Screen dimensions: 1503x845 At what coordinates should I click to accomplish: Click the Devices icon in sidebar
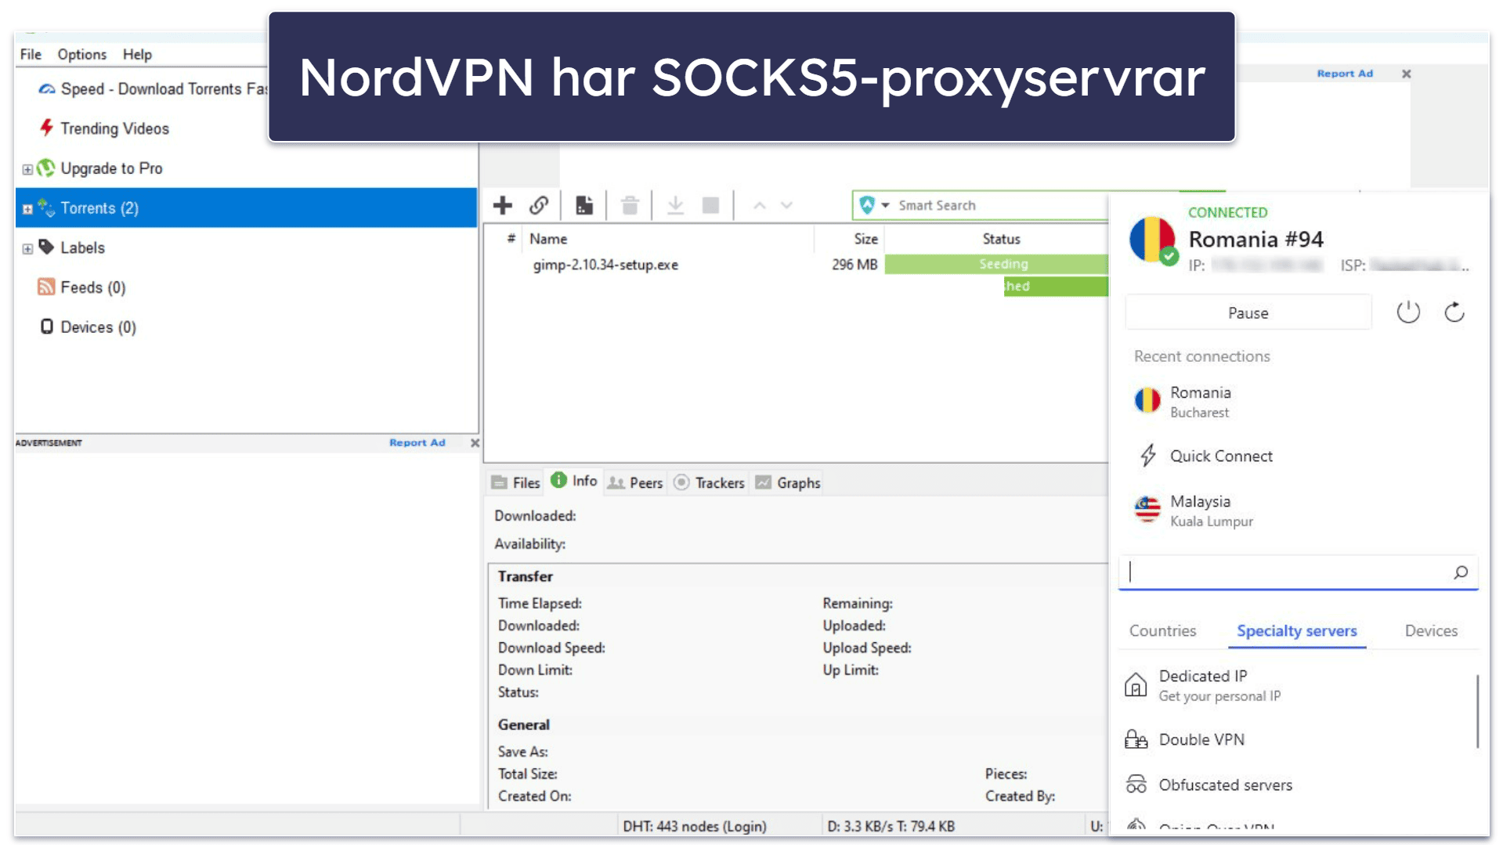pos(47,327)
